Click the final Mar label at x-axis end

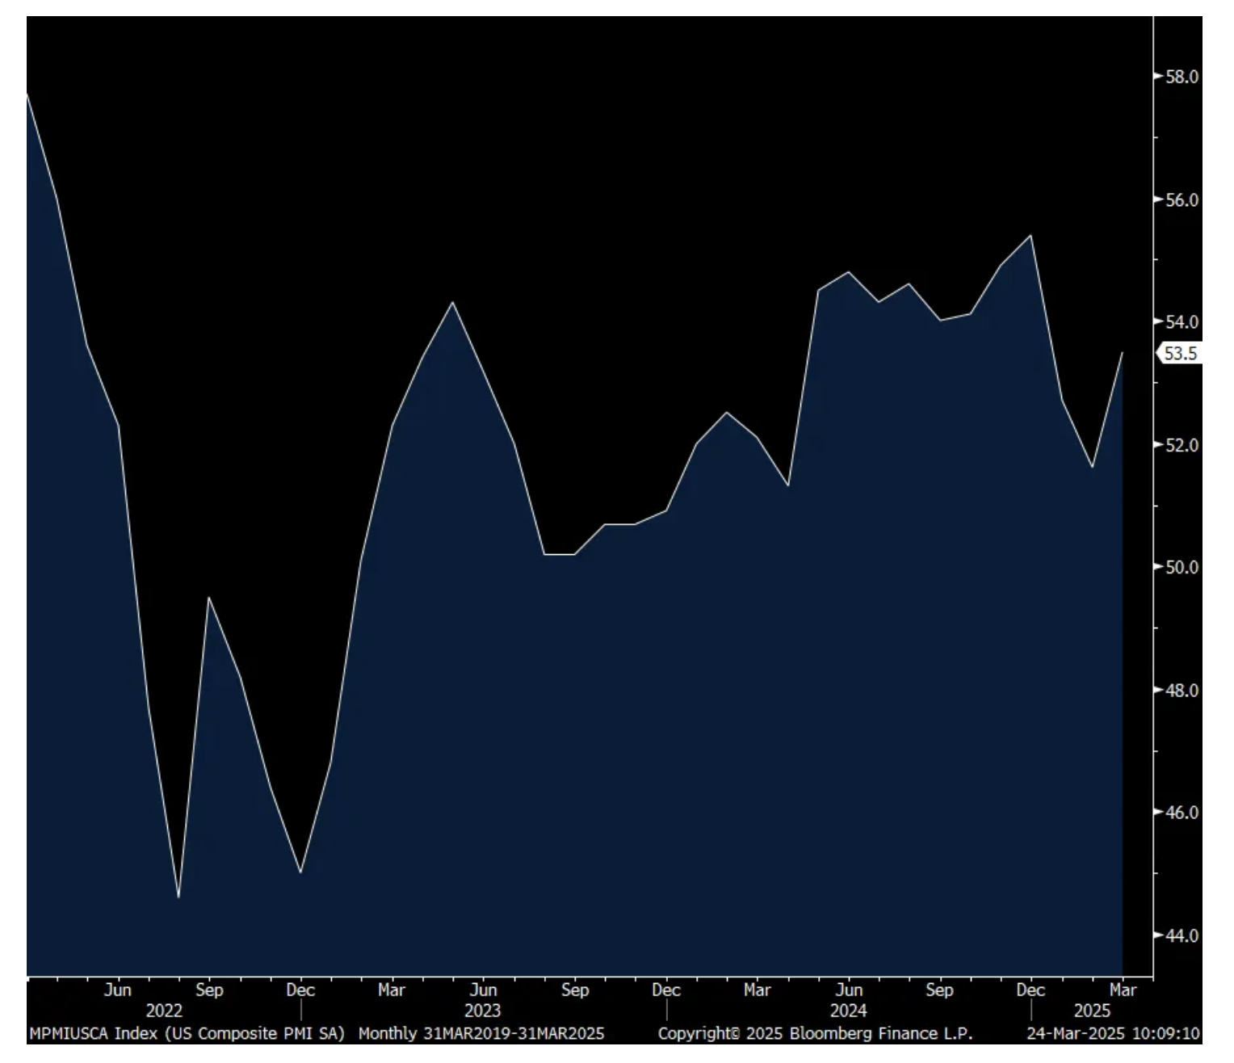(x=1123, y=990)
